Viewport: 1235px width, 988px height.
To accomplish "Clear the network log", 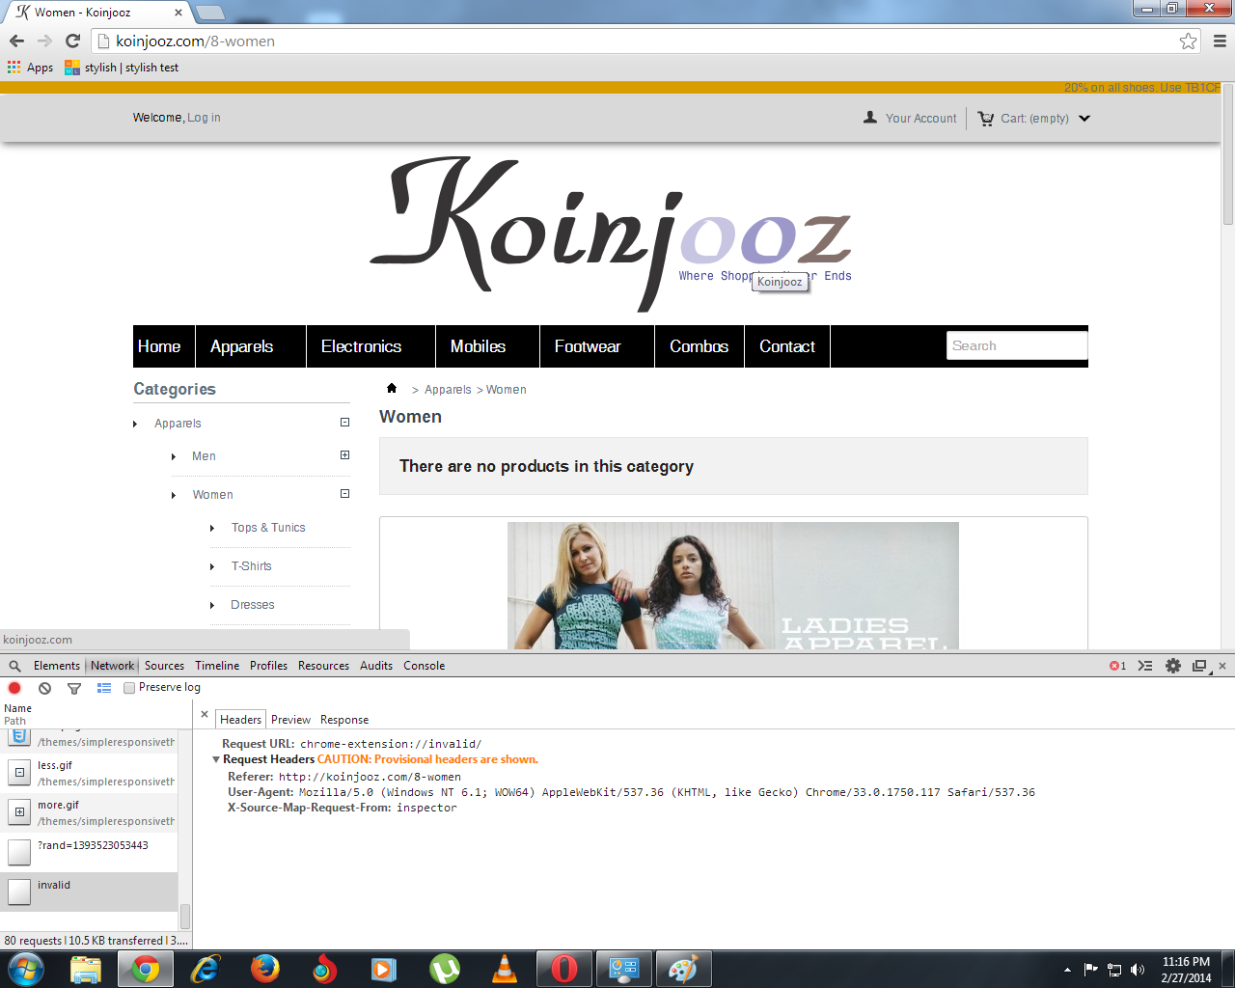I will [44, 688].
